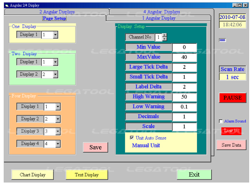Viewport: 251px width, 184px height.
Task: Switch to the 4 Angular Displays tab
Action: click(x=161, y=12)
